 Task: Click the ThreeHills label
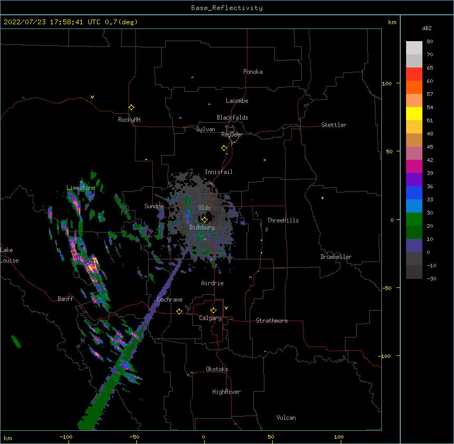283,220
